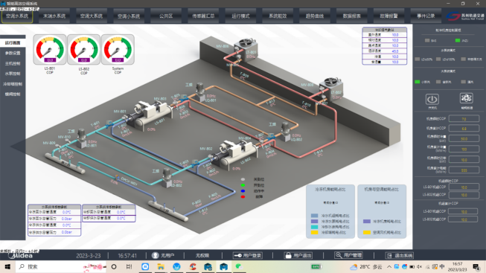Screen dimensions: 486x273
Task: Click the red fault legend color dot
Action: click(243, 197)
